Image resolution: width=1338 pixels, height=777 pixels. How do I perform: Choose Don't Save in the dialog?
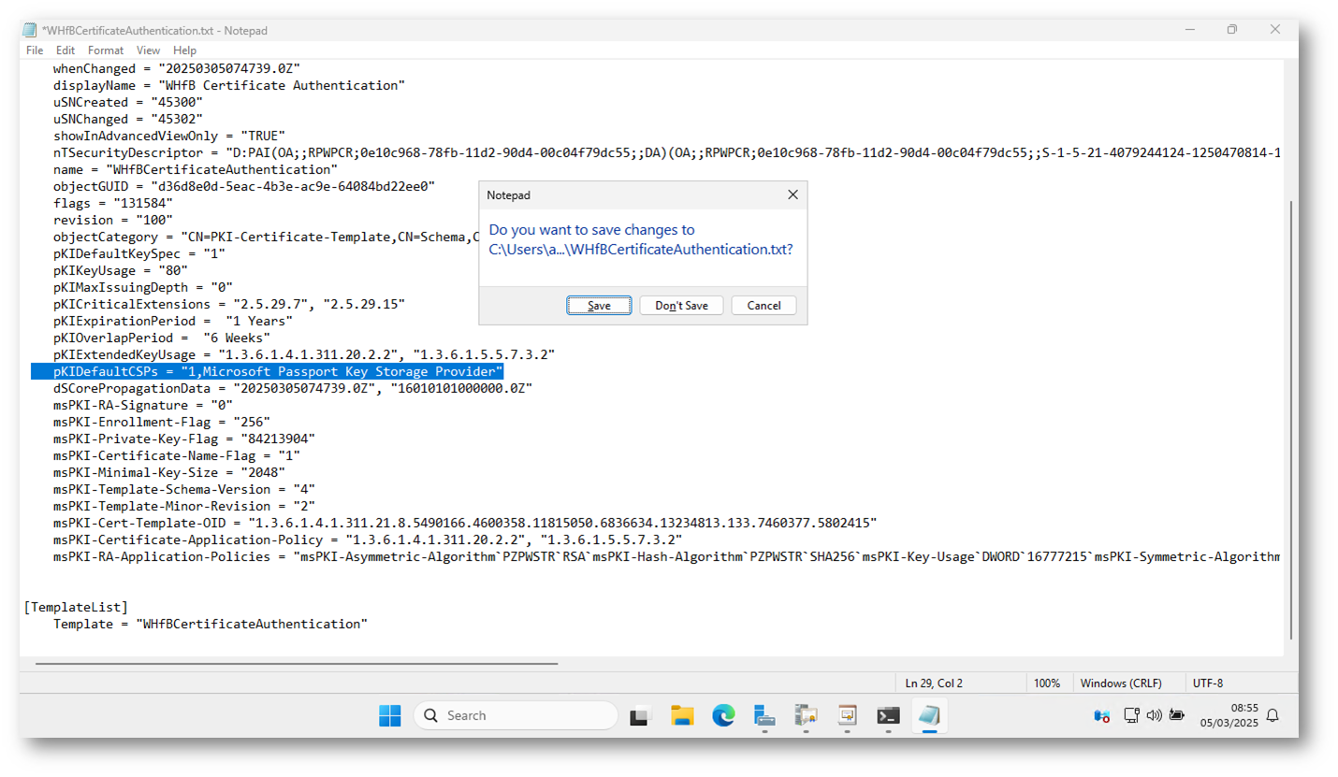(681, 306)
